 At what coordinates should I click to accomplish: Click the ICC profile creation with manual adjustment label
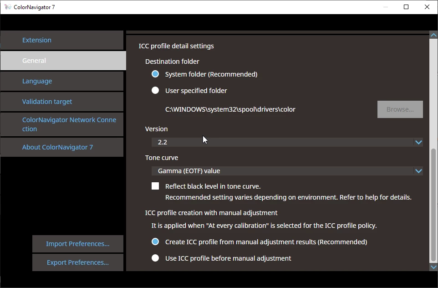point(211,213)
